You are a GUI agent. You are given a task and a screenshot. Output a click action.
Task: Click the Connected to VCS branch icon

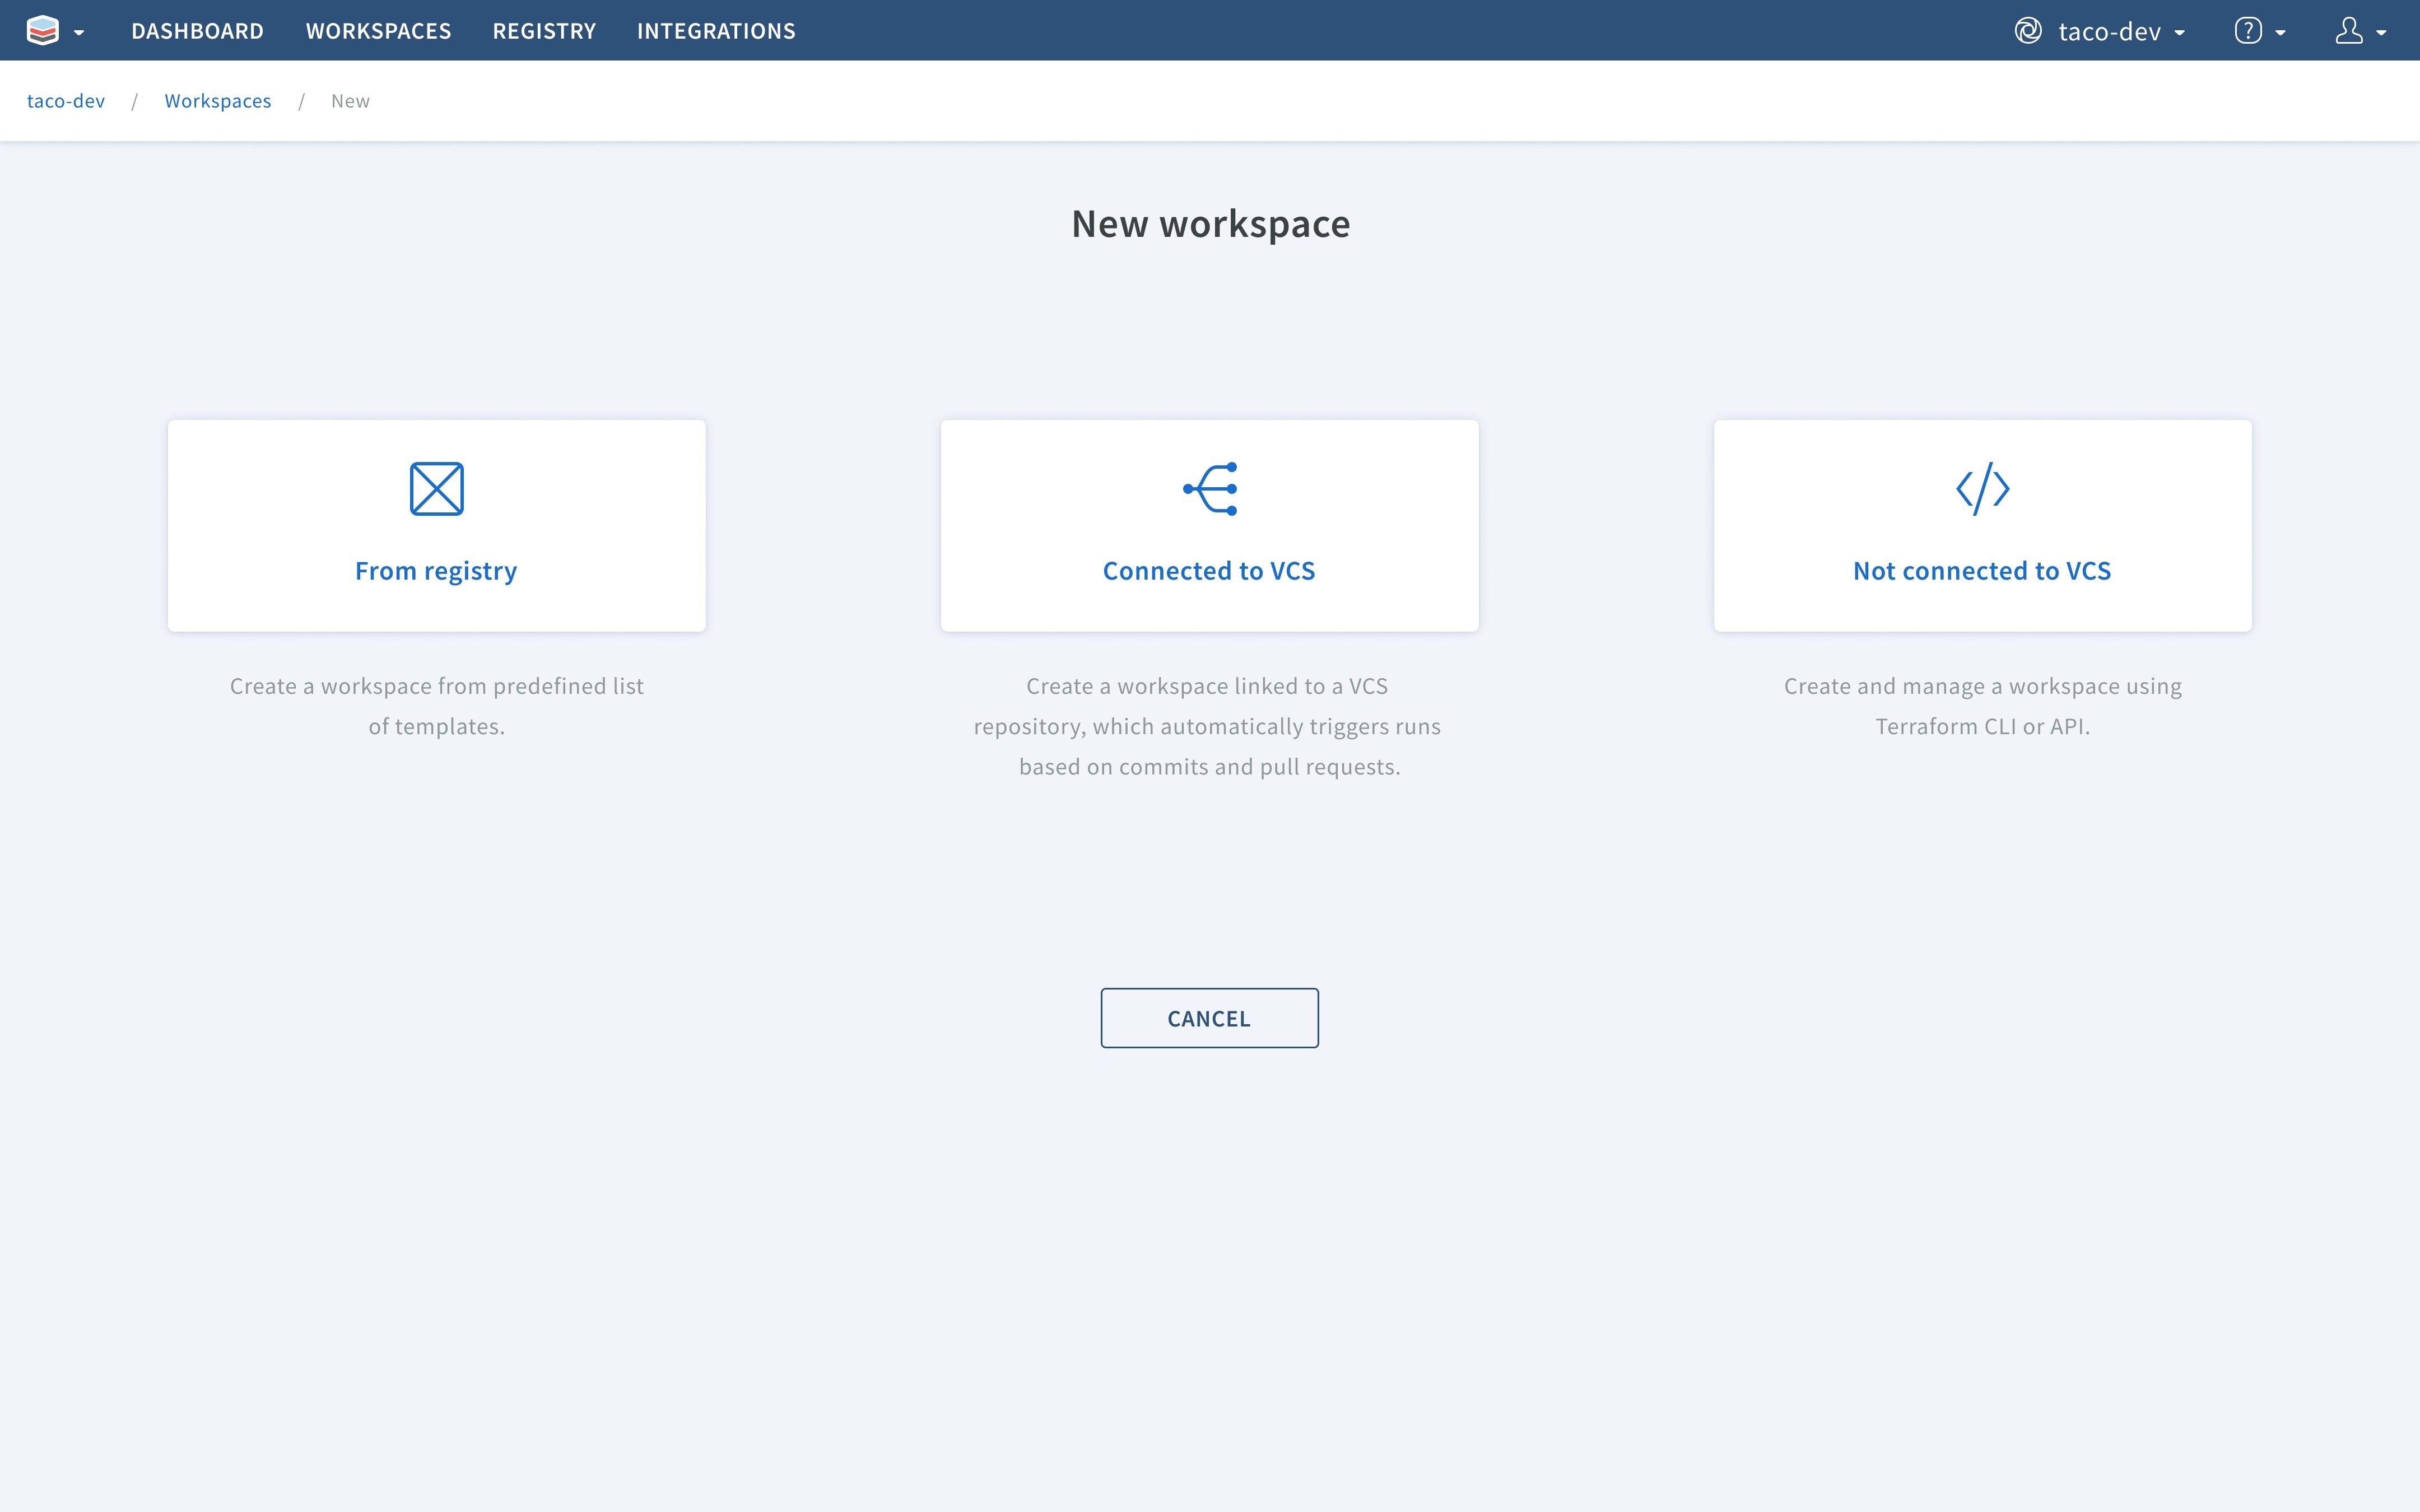(1210, 489)
